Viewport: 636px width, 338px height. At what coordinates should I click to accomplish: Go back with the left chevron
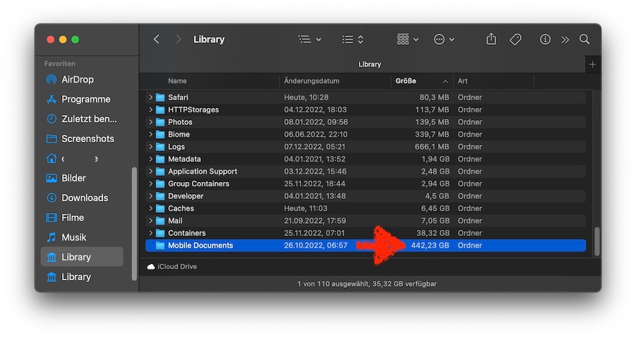(x=157, y=39)
